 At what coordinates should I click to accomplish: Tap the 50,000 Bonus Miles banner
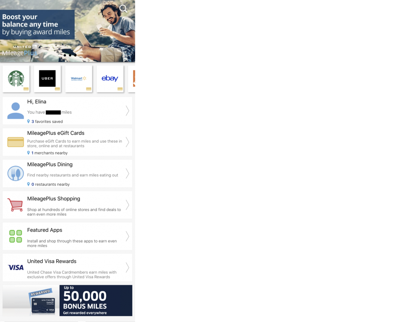(67, 300)
